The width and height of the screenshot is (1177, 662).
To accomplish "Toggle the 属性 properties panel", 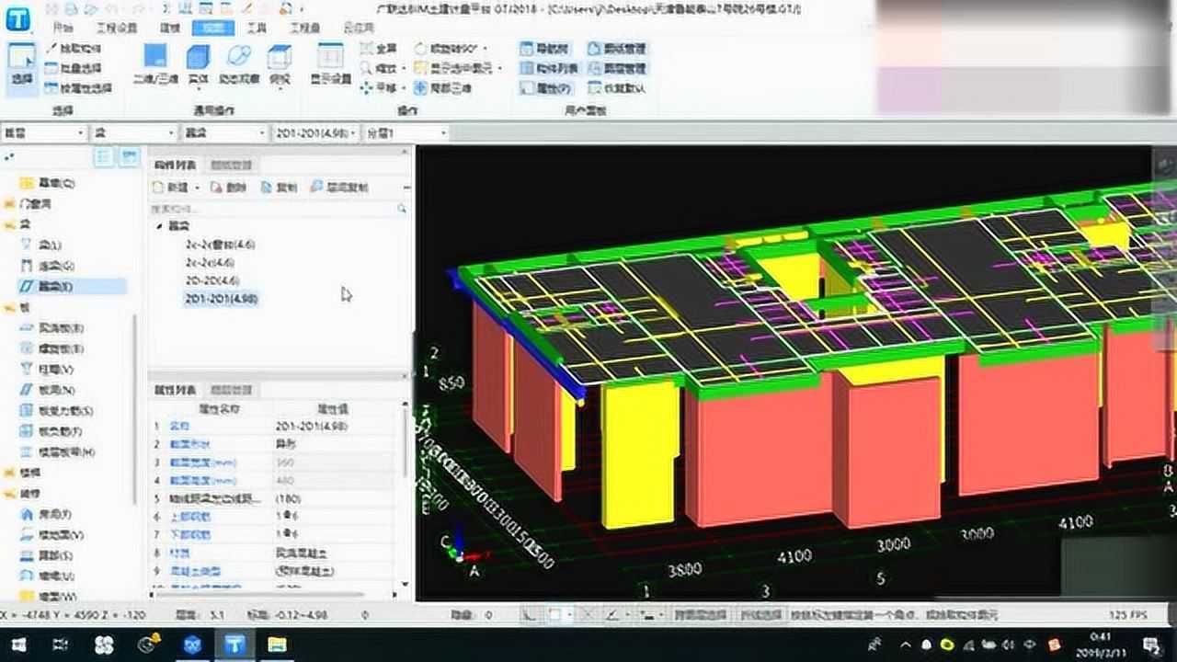I will (x=548, y=88).
